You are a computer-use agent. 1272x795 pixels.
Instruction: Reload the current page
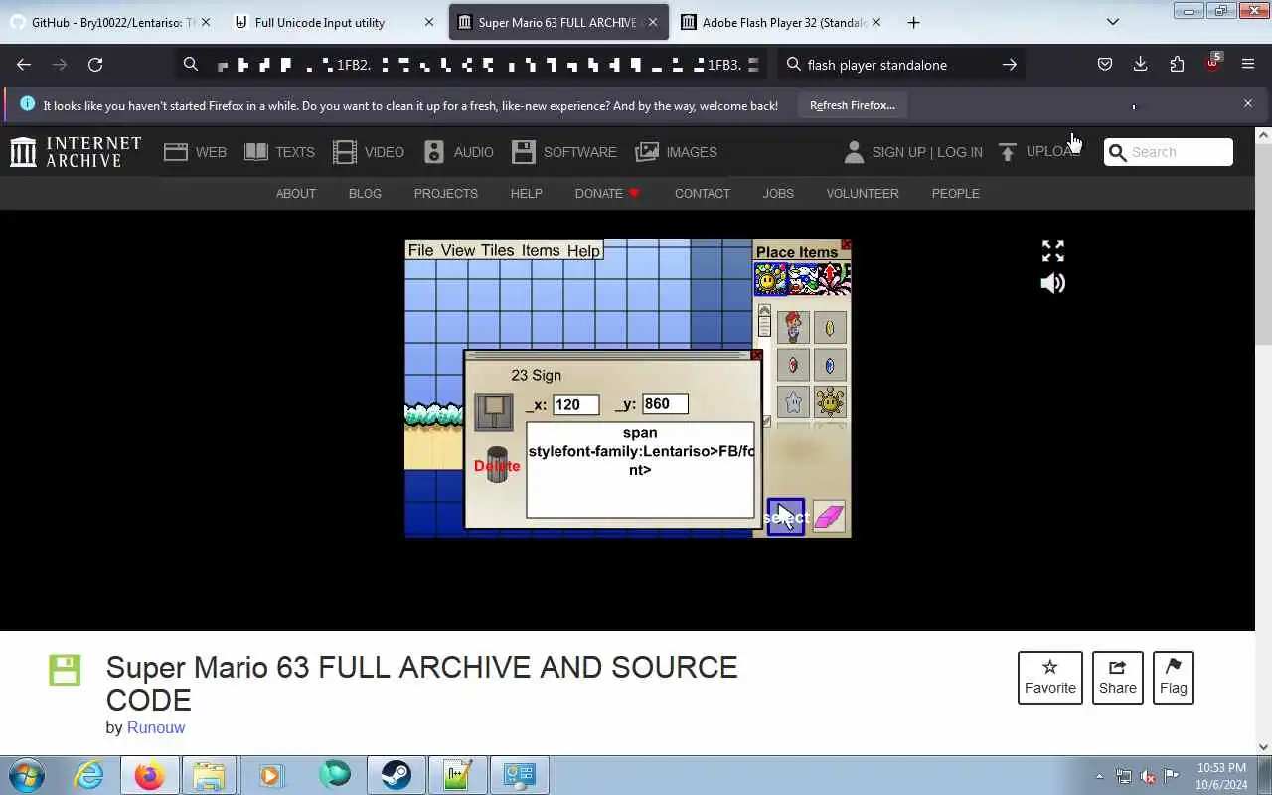95,64
